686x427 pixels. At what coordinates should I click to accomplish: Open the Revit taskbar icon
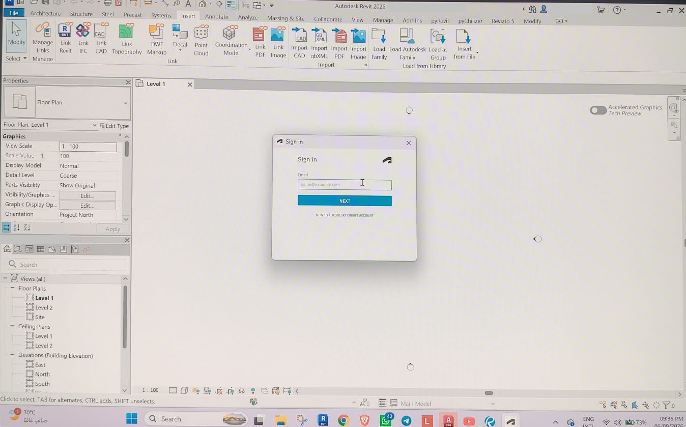pyautogui.click(x=323, y=420)
